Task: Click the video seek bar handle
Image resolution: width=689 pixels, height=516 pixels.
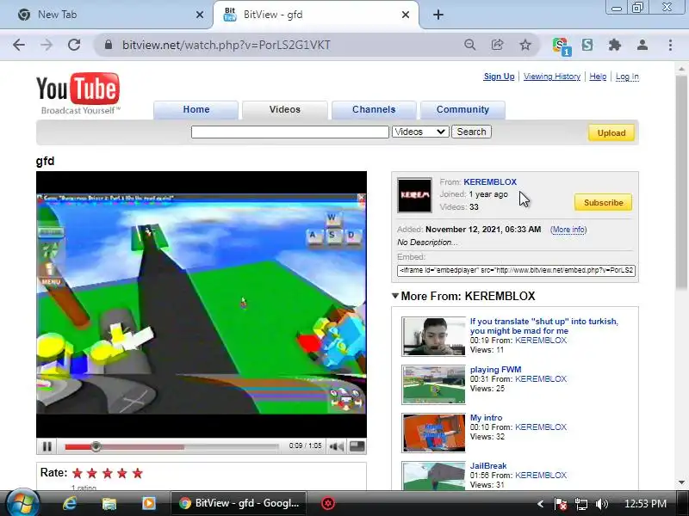Action: point(96,446)
